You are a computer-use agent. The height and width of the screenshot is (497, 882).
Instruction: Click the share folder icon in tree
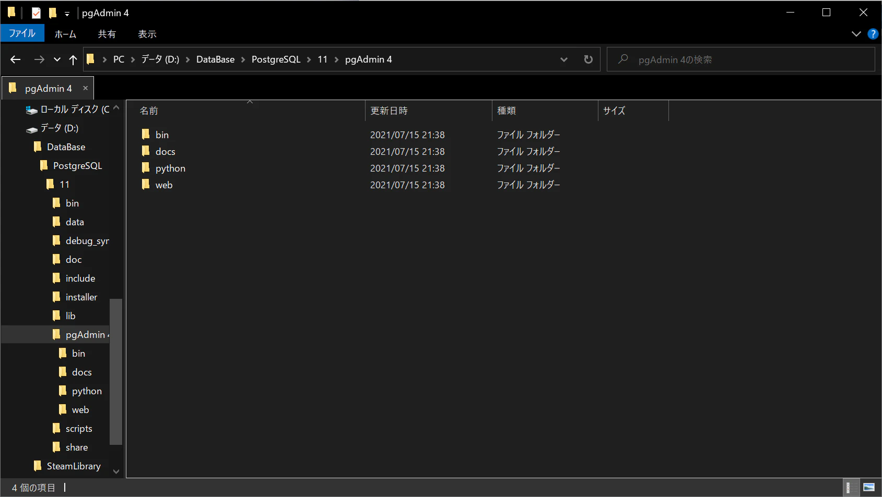(x=56, y=447)
